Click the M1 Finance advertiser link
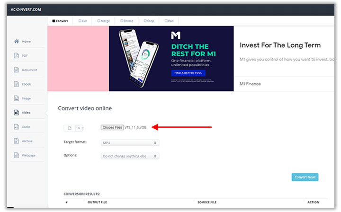 click(250, 84)
